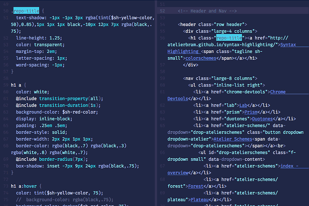Click the 'colorschemes' underlined text

[201, 58]
